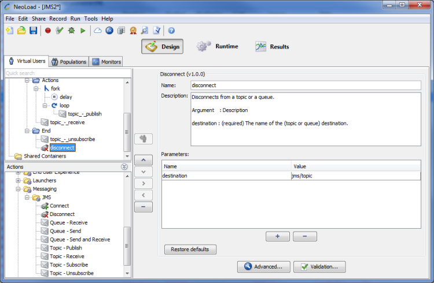
Task: Open project using the folder icon
Action: point(21,30)
